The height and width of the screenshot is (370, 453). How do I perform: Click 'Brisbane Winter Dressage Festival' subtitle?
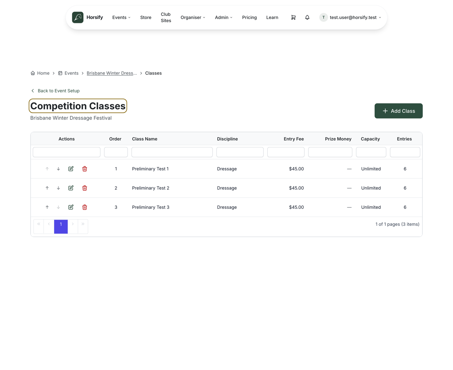pyautogui.click(x=71, y=118)
